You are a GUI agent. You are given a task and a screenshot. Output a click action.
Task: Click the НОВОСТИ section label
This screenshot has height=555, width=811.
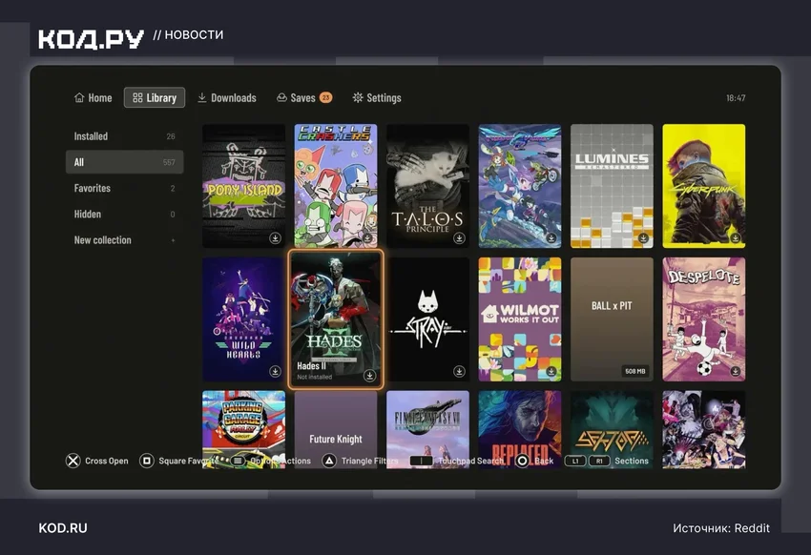pos(194,34)
